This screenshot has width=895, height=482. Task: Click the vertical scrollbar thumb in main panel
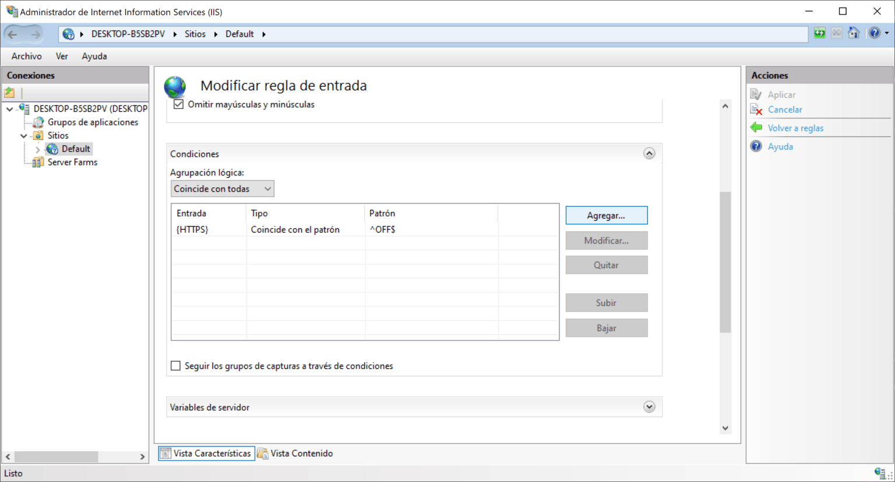pos(725,262)
